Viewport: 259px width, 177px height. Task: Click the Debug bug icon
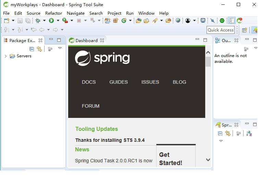point(38,21)
